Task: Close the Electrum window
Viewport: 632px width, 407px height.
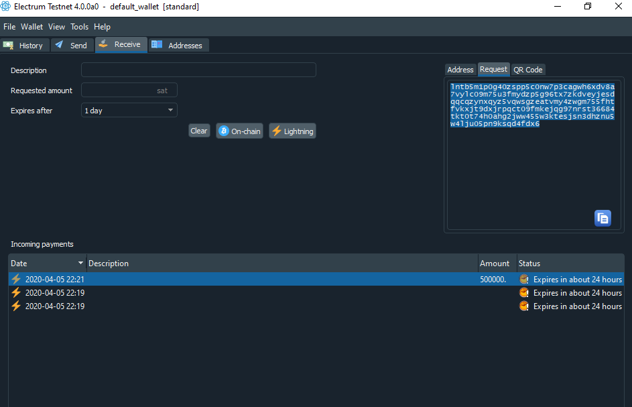Action: click(619, 7)
